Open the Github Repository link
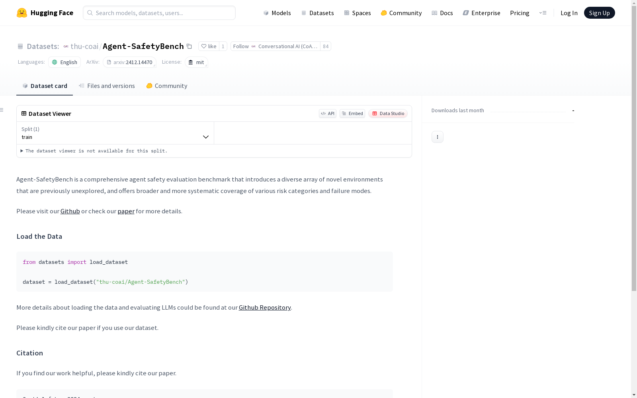Screen dimensions: 637x398 pyautogui.click(x=265, y=308)
